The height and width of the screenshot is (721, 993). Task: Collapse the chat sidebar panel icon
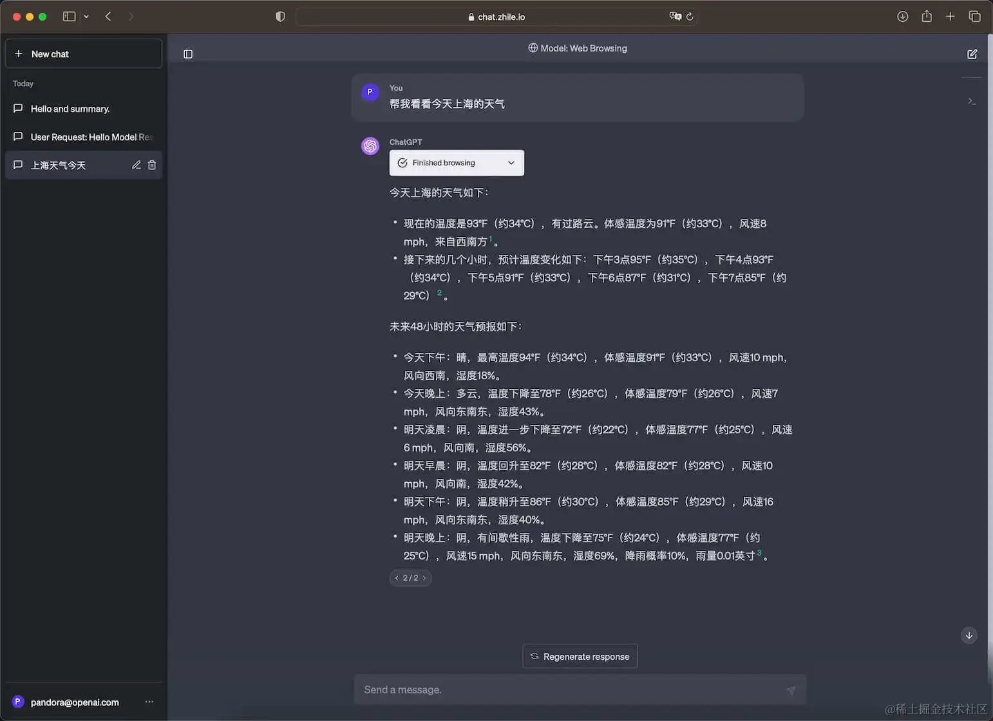[x=187, y=54]
